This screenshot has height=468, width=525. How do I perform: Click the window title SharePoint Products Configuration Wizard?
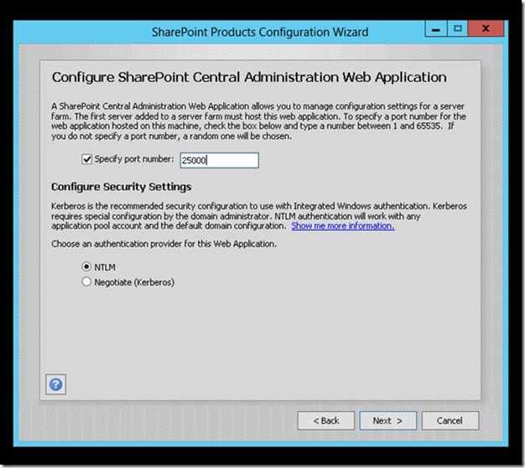point(260,32)
